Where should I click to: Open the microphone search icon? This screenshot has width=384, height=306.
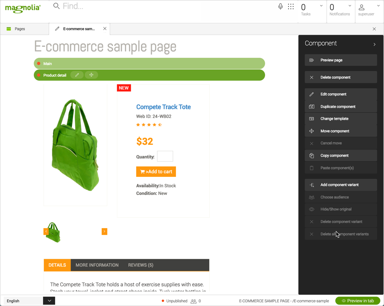(x=280, y=6)
